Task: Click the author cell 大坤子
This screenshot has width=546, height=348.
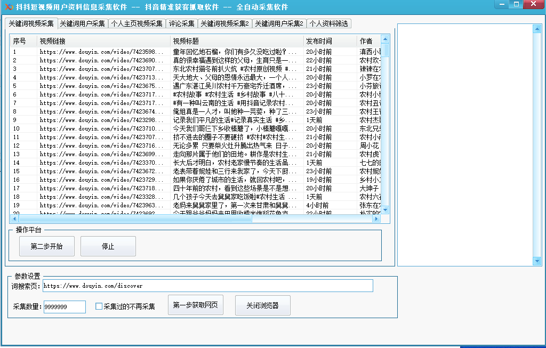Action: click(369, 188)
